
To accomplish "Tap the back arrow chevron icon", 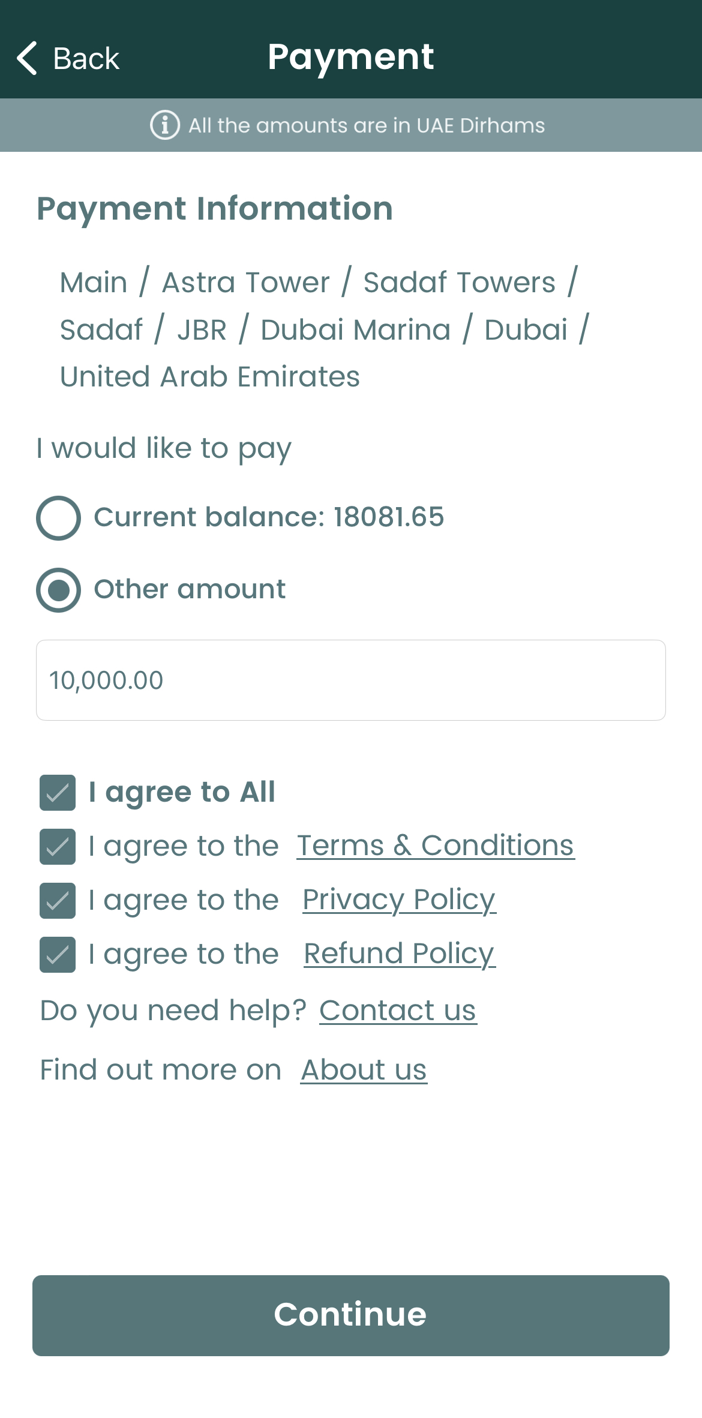I will click(x=27, y=58).
